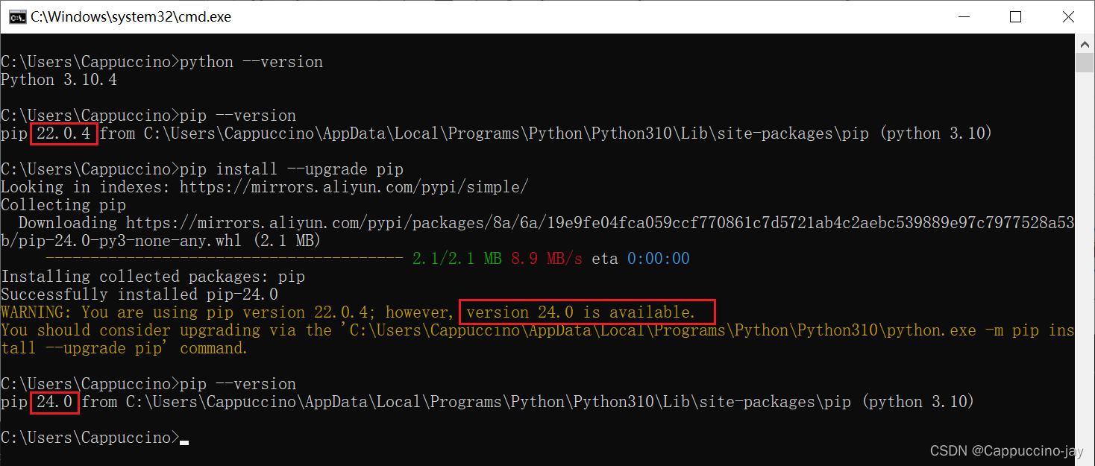
Task: Click the first 'pip --version' command
Action: (x=238, y=116)
